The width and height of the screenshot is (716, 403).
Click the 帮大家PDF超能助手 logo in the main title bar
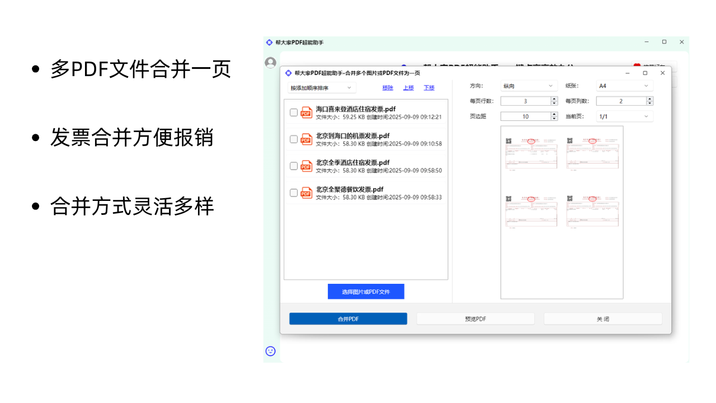click(x=269, y=42)
